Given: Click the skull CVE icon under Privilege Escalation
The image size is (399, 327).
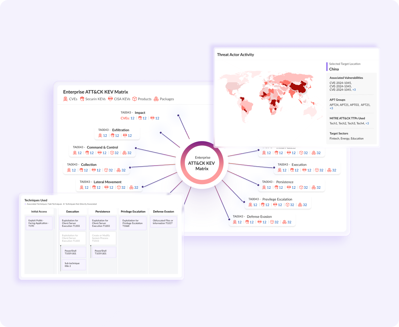Looking at the screenshot, I should 250,205.
